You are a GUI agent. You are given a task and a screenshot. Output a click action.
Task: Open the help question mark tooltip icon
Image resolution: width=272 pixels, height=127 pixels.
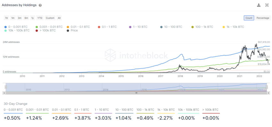click(x=40, y=5)
